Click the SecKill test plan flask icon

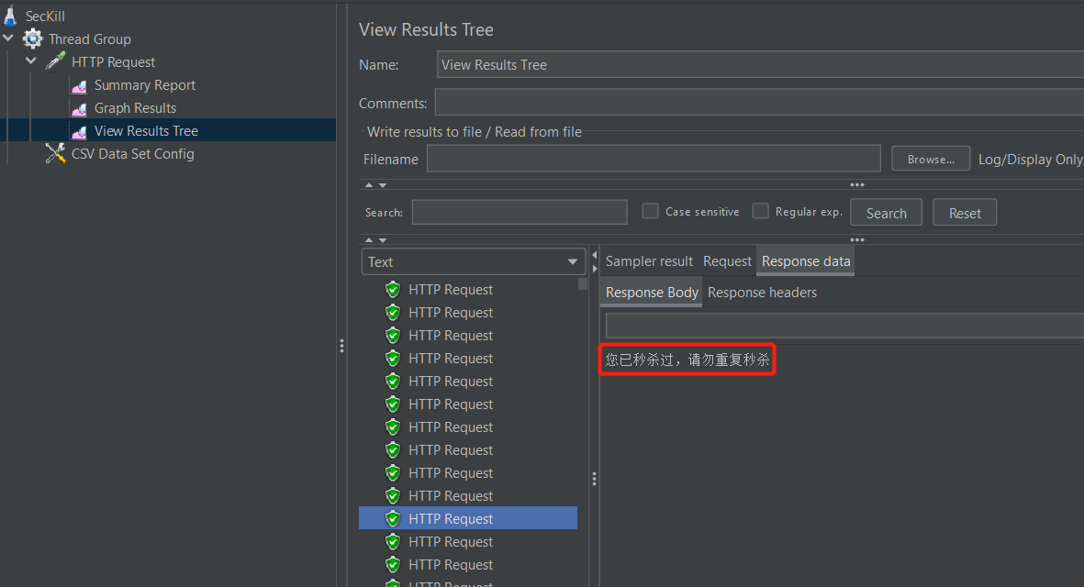click(x=10, y=16)
